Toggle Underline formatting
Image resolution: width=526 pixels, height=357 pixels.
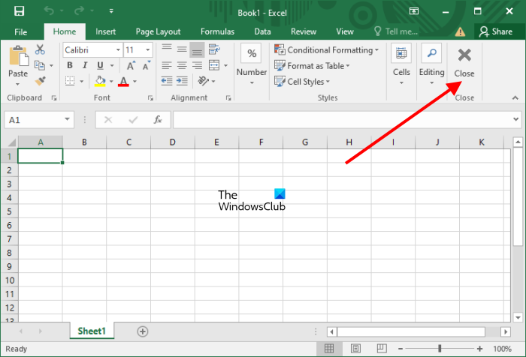coord(100,65)
